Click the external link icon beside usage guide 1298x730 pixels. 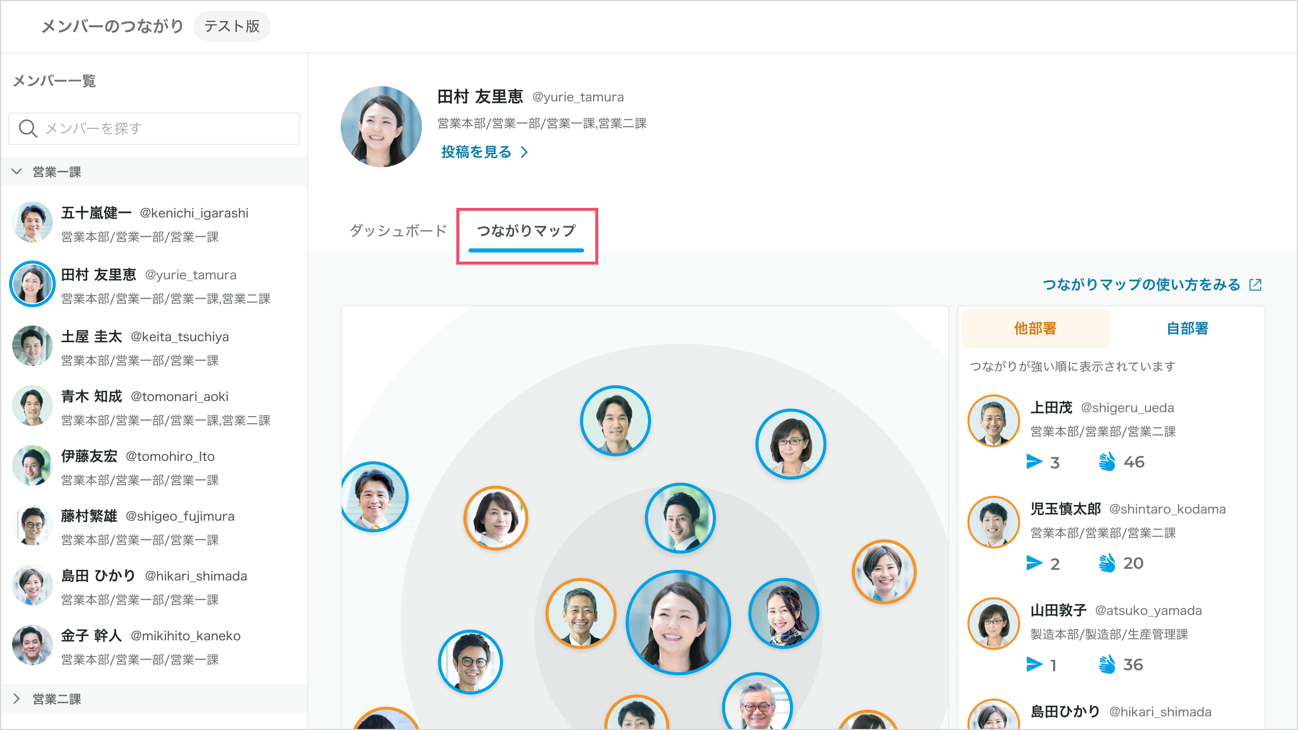click(x=1255, y=285)
